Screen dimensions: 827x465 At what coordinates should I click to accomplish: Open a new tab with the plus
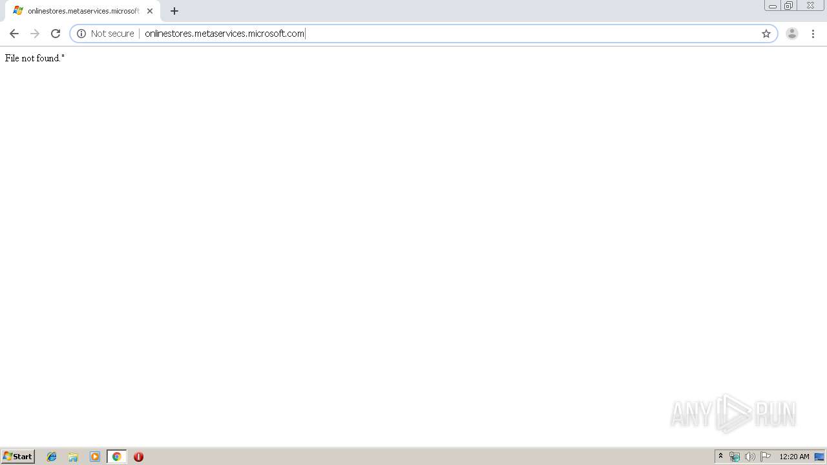(174, 11)
